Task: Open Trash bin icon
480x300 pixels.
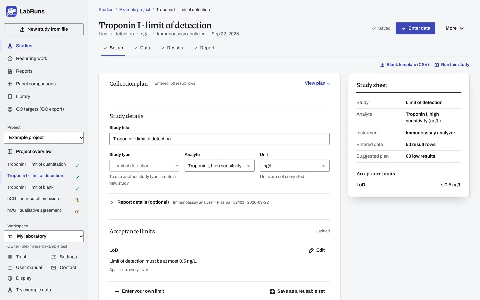Action: coord(10,257)
